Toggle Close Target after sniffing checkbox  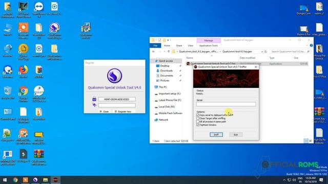pos(198,118)
